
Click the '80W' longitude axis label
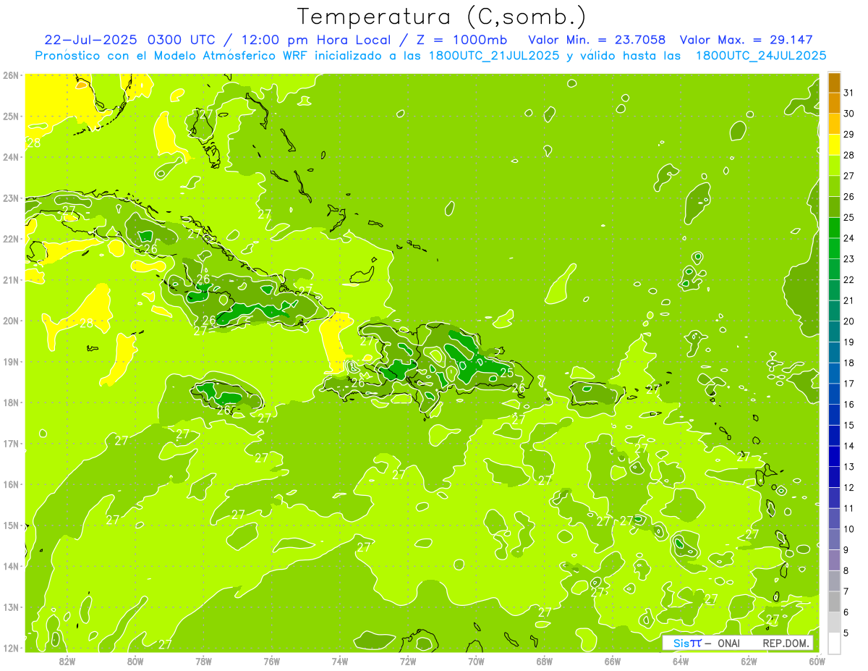135,660
